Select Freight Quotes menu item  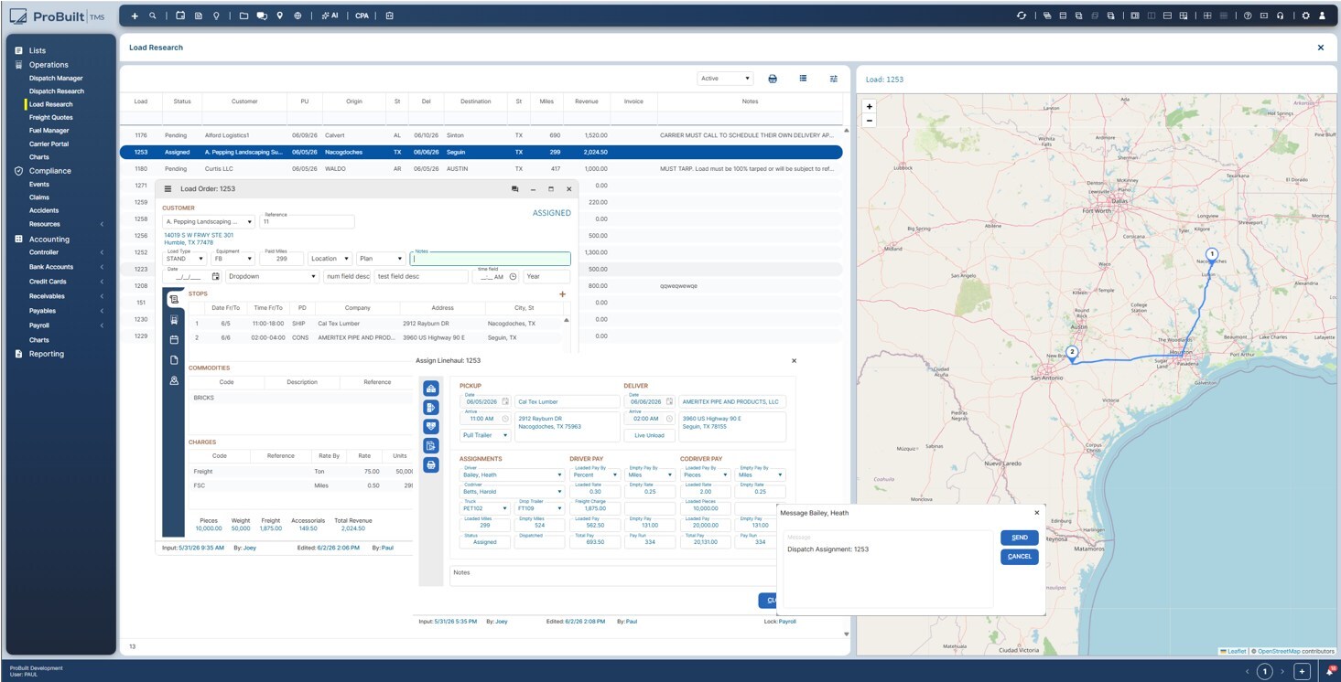click(51, 117)
